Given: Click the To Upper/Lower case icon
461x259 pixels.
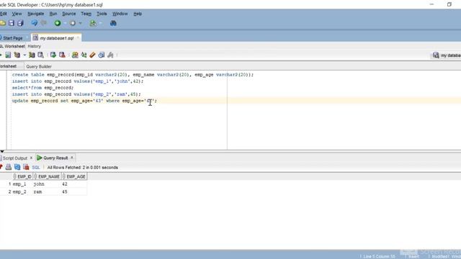Looking at the screenshot, I should point(84,55).
